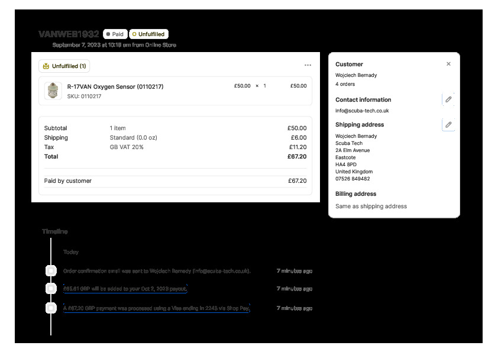Show the customer's 4 orders
The image size is (498, 352).
tap(345, 85)
